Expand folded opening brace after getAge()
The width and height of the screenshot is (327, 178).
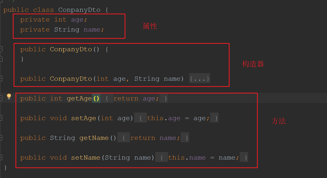107,98
